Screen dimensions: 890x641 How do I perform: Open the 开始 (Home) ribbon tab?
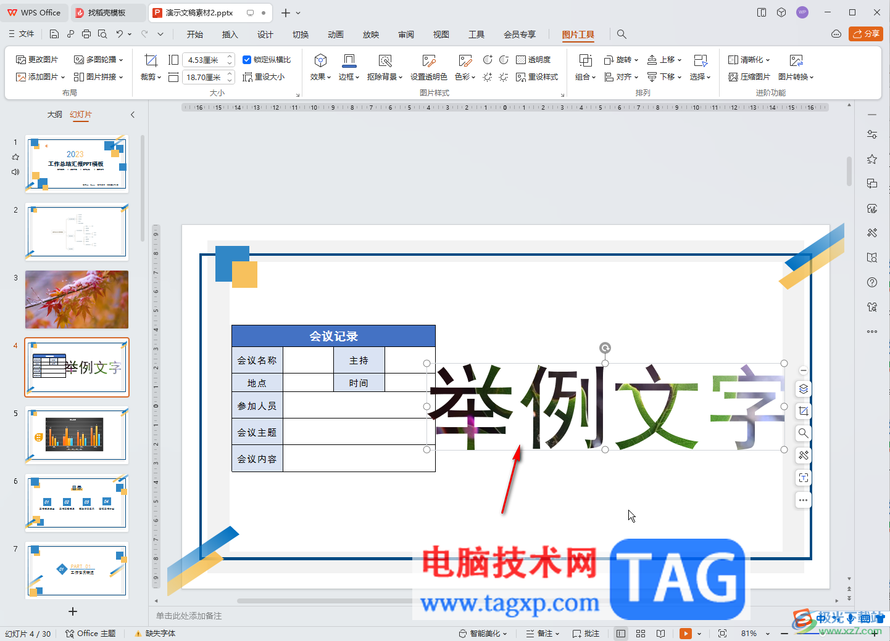pos(195,35)
